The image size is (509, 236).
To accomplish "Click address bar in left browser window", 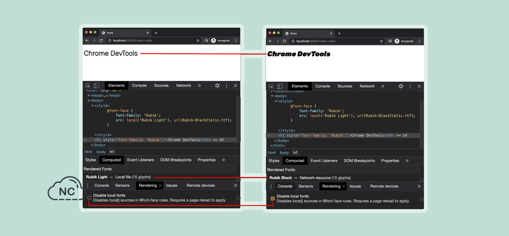I will point(154,41).
